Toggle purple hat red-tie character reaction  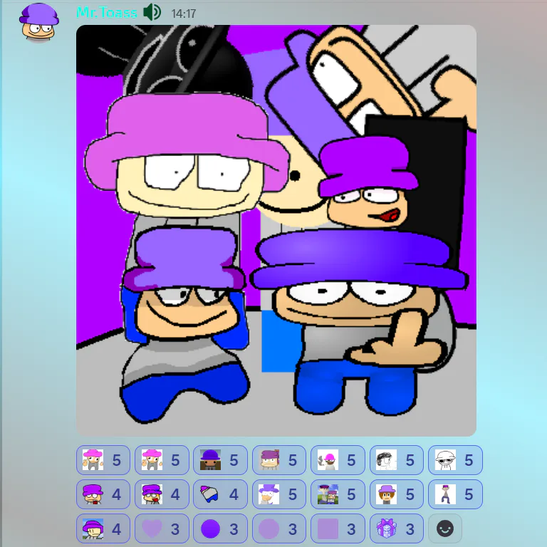[103, 494]
